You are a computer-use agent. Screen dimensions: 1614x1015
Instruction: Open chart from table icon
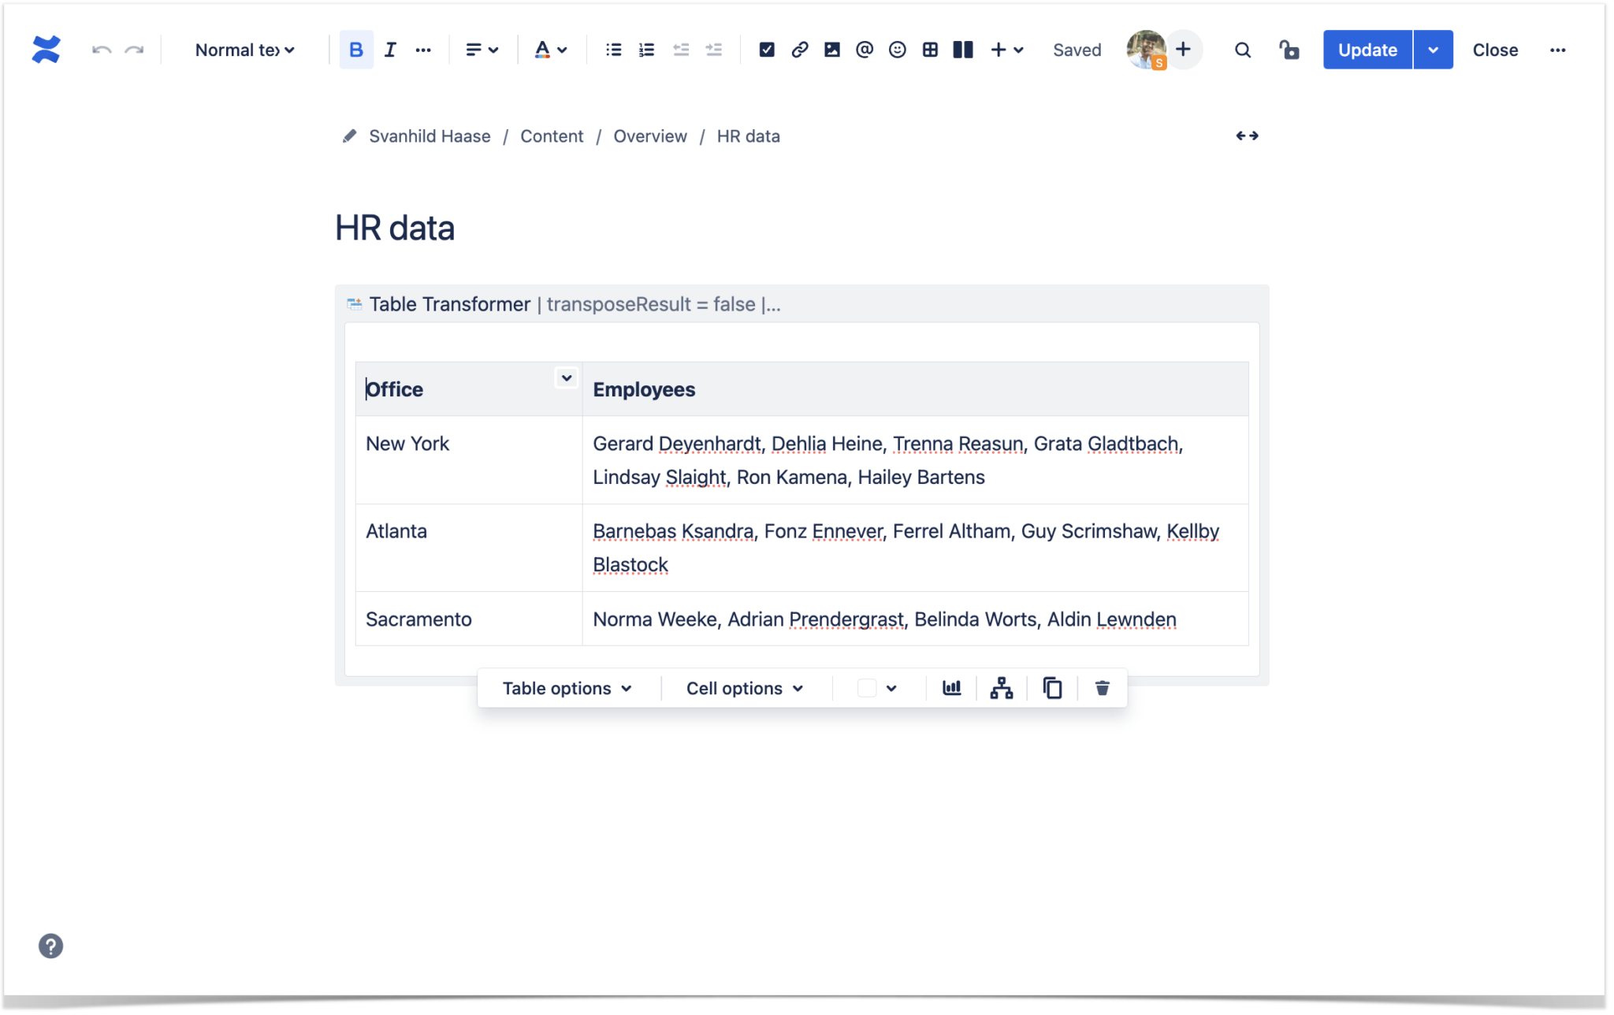pyautogui.click(x=951, y=688)
